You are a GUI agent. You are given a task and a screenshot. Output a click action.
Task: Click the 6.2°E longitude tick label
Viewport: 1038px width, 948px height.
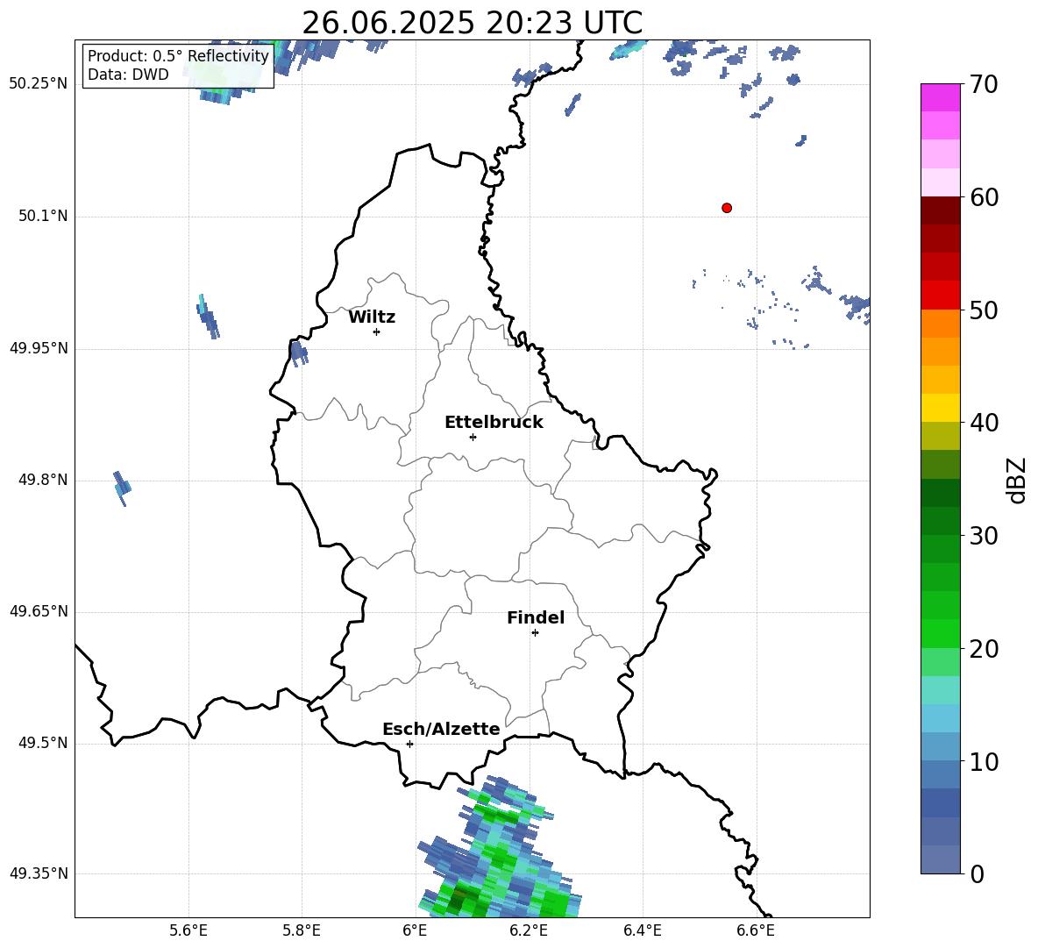(529, 930)
